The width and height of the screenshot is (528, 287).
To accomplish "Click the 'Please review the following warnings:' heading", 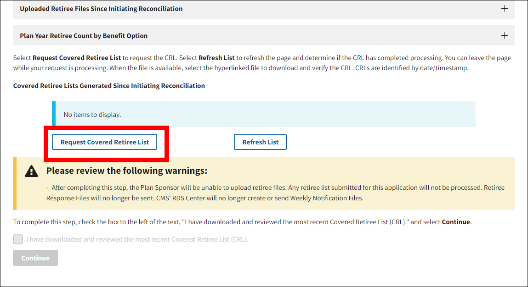I will point(127,171).
